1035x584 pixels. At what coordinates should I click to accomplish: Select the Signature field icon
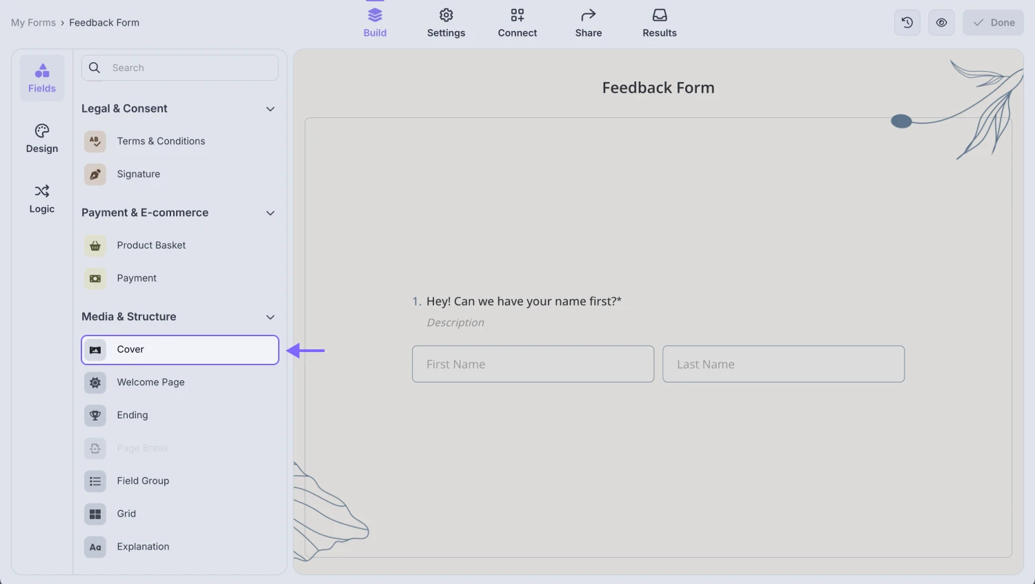click(95, 174)
